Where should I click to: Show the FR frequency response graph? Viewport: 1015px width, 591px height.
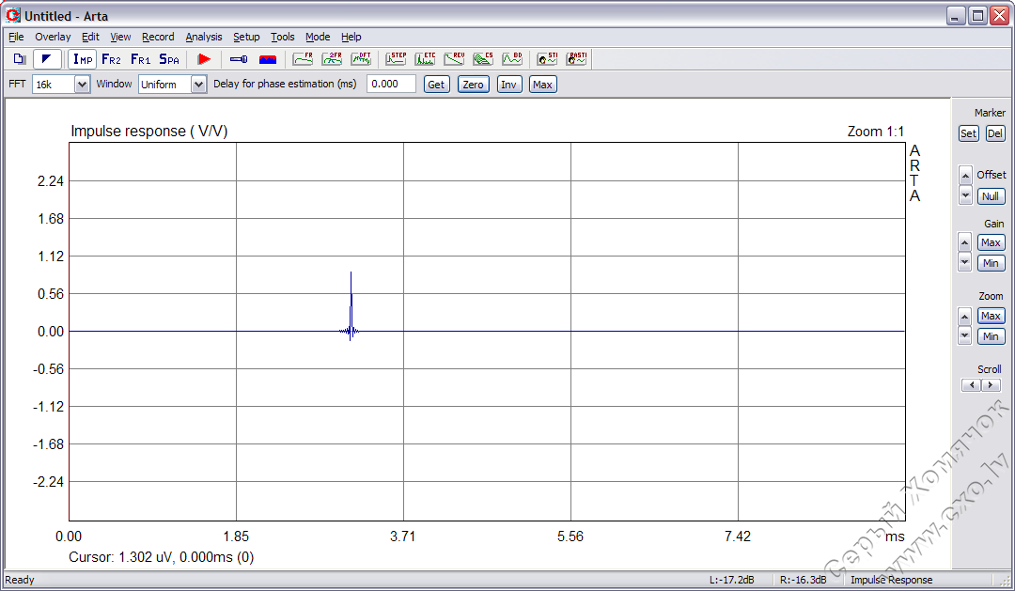303,59
